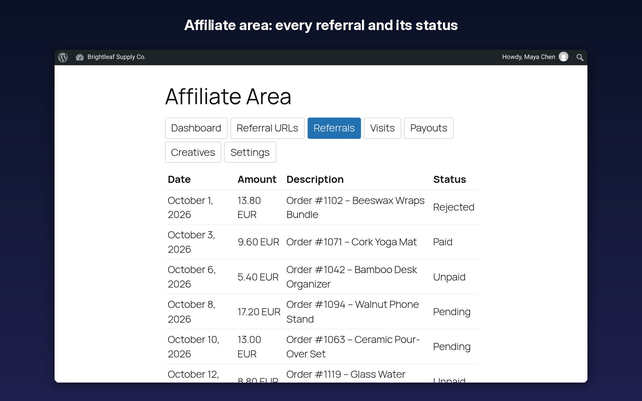Click the Date column header
The image size is (642, 401).
click(x=179, y=180)
